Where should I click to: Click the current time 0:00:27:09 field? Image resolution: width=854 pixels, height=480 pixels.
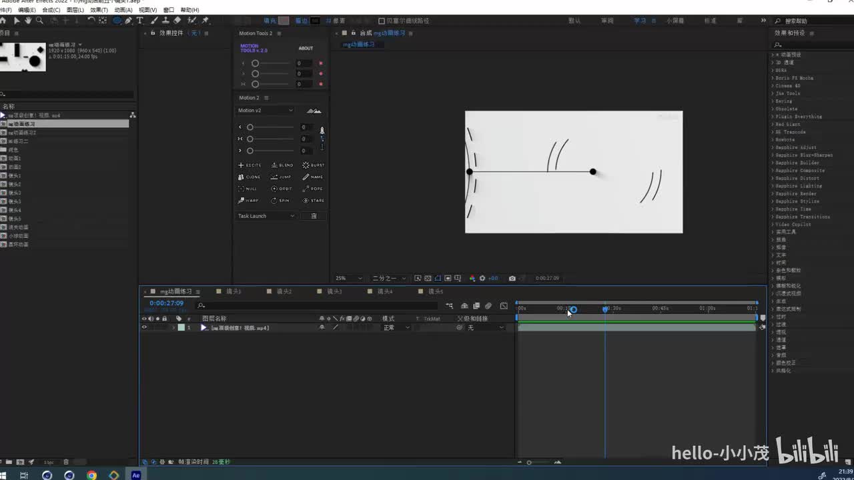pyautogui.click(x=166, y=303)
